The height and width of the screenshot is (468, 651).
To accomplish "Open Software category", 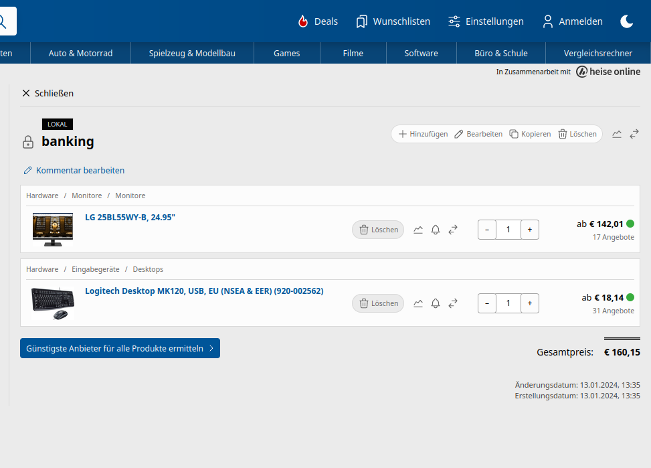I will click(422, 53).
